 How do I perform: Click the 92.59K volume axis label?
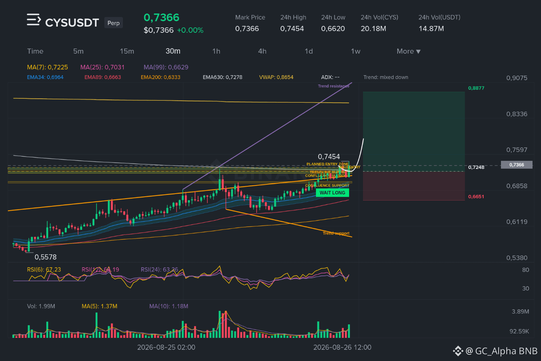(x=519, y=331)
